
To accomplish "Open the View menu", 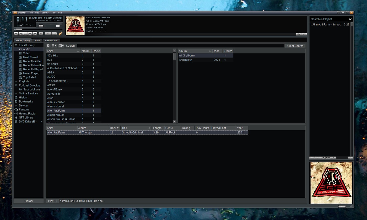I will click(x=53, y=13).
